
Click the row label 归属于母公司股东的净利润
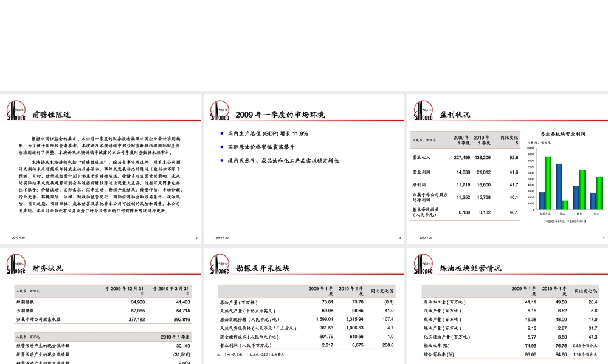click(430, 197)
